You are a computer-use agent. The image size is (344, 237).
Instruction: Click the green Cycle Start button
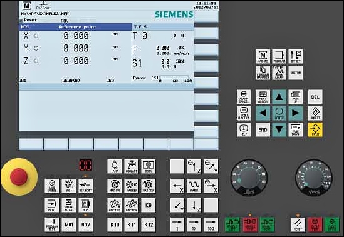click(332, 224)
